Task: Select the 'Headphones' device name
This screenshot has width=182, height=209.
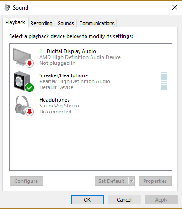Action: pyautogui.click(x=54, y=100)
